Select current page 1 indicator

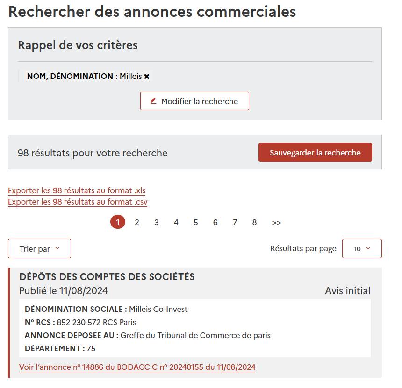tap(118, 222)
